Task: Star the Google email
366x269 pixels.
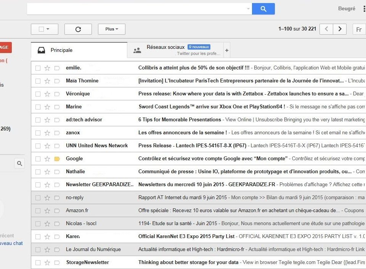Action: click(47, 159)
